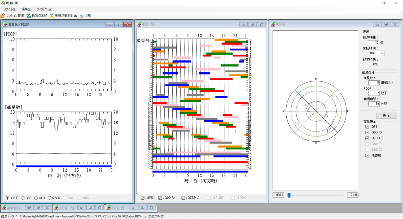The width and height of the screenshot is (403, 219).
Task: Select the GLO radio button
Action: point(36,198)
